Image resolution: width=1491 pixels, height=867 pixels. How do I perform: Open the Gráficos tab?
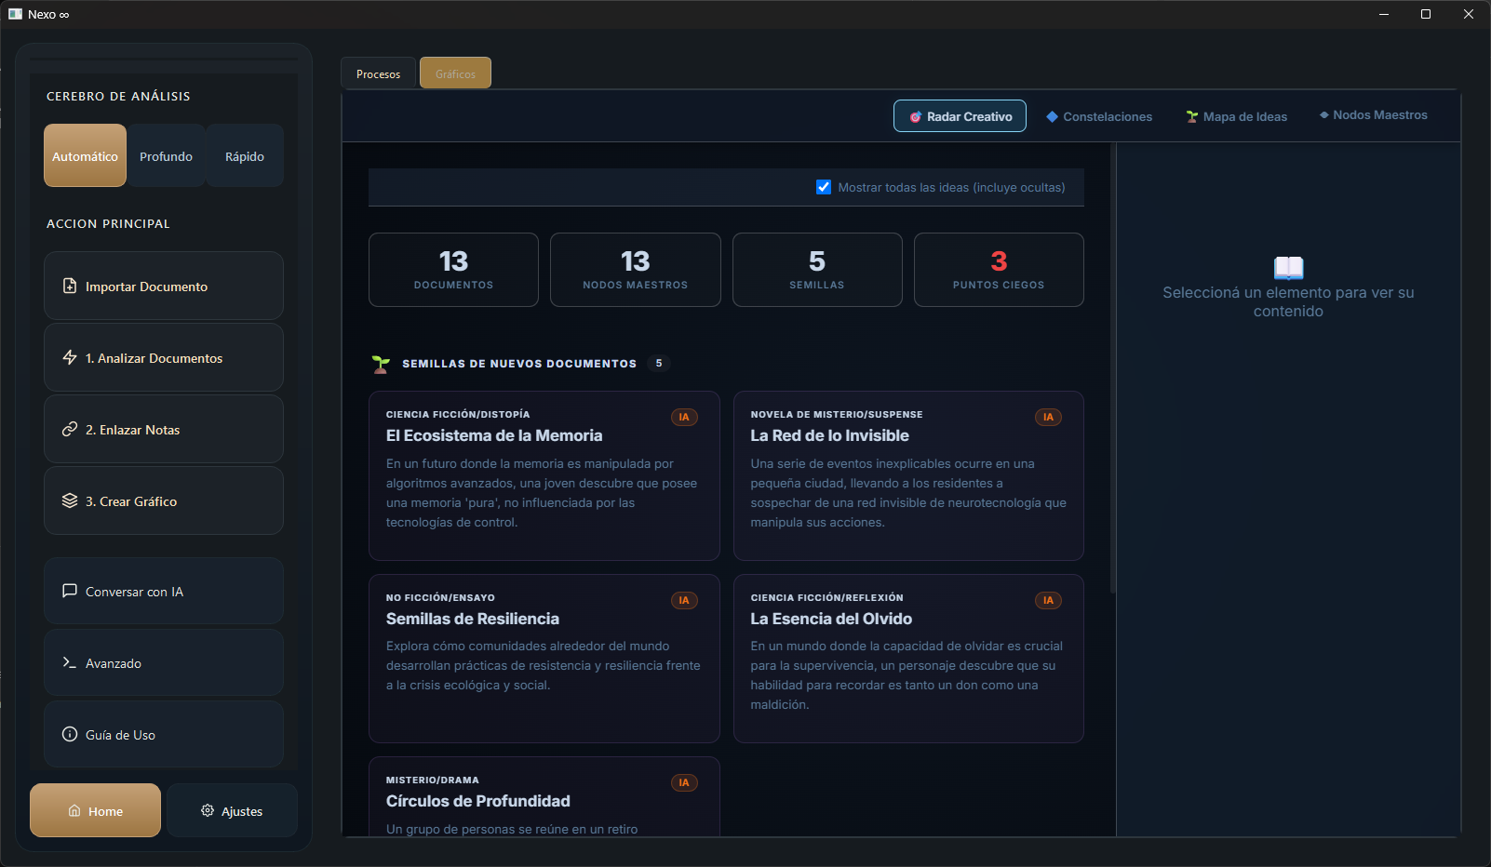tap(455, 73)
